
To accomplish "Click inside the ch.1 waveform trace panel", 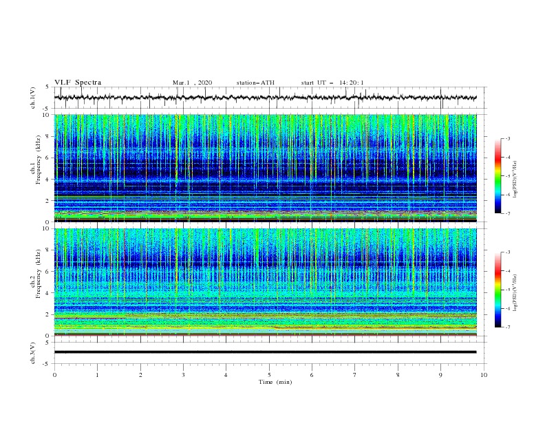I will coord(270,98).
